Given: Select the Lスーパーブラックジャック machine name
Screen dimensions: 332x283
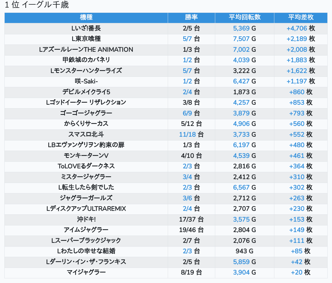Looking at the screenshot, I should tap(86, 241).
